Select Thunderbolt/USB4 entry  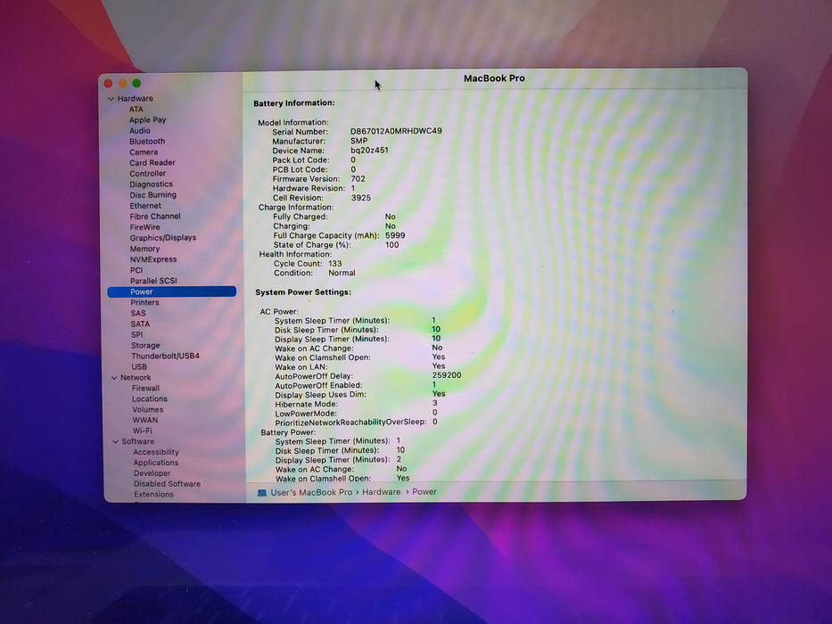click(x=166, y=356)
